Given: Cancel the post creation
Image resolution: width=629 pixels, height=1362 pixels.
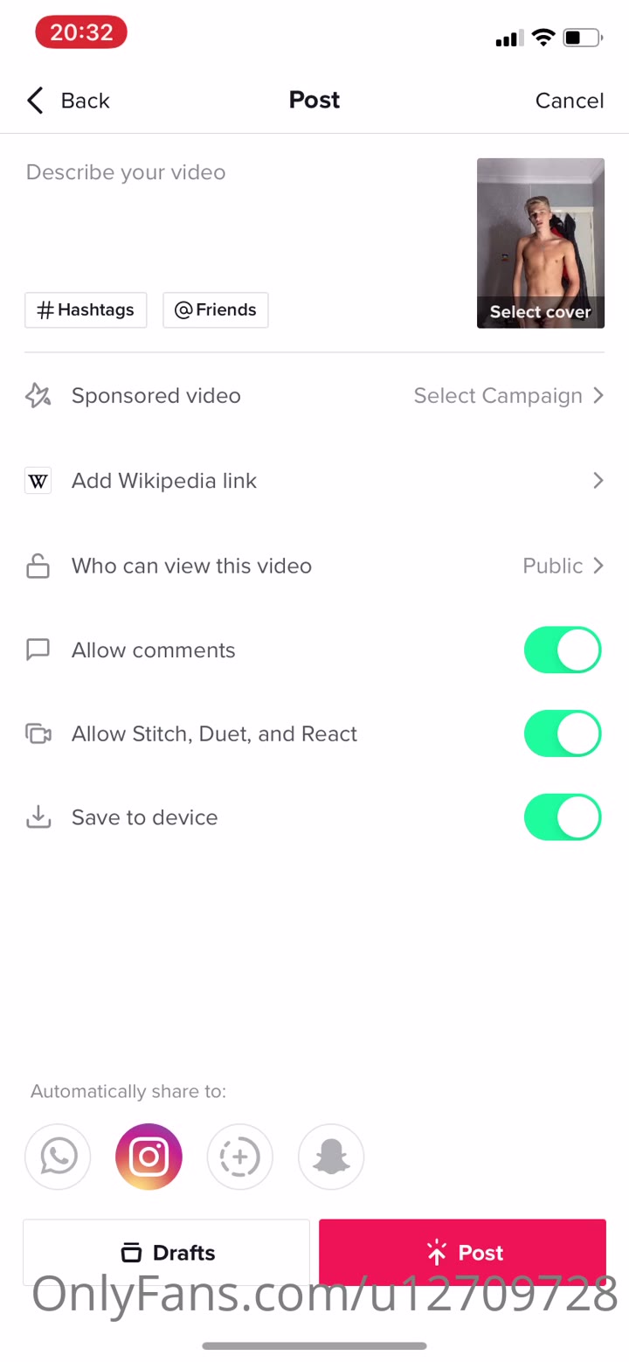Looking at the screenshot, I should tap(569, 101).
